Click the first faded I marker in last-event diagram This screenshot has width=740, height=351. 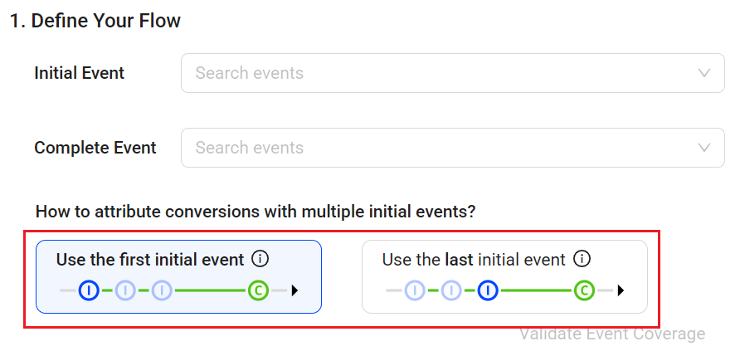[415, 290]
